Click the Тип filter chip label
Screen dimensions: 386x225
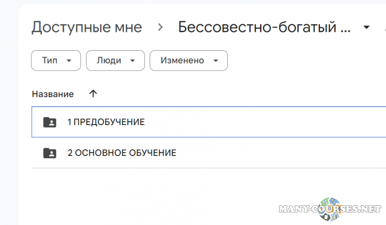(50, 61)
